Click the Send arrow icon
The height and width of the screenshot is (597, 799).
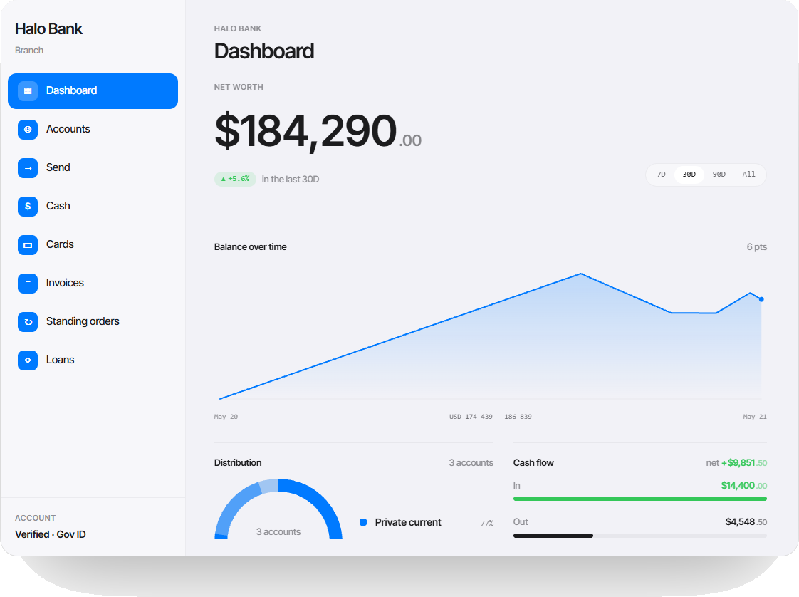pos(28,167)
